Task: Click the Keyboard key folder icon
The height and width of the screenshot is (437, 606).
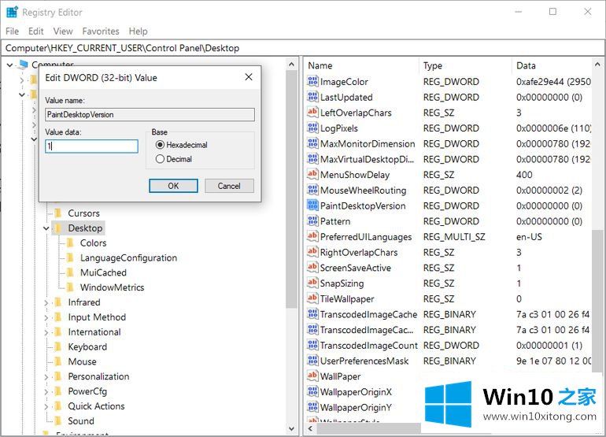Action: (x=58, y=347)
